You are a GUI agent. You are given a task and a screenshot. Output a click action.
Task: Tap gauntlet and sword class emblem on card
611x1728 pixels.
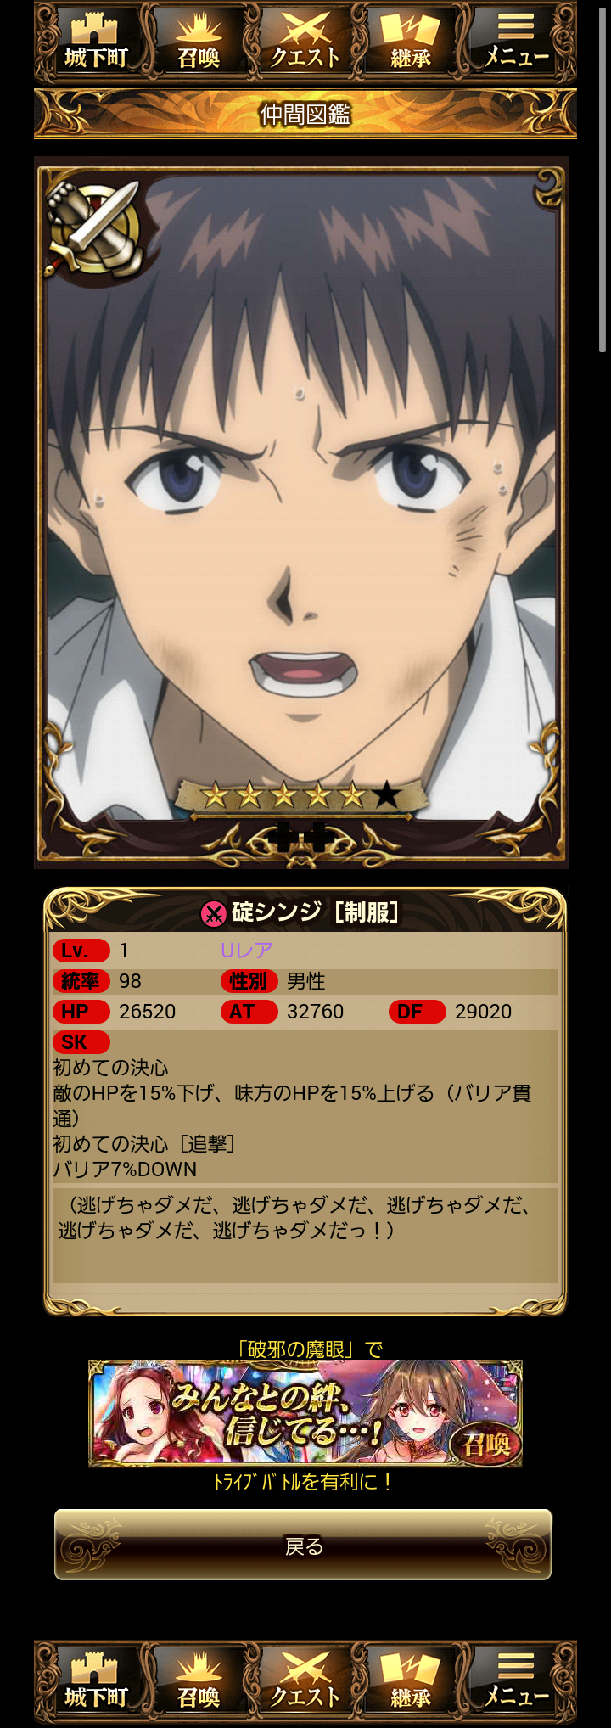pyautogui.click(x=95, y=227)
